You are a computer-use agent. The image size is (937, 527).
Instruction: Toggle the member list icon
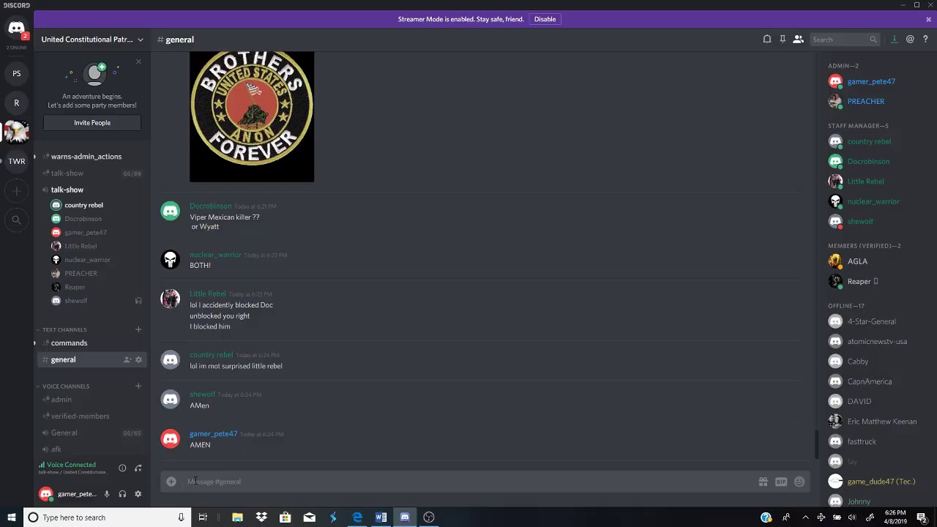click(798, 40)
